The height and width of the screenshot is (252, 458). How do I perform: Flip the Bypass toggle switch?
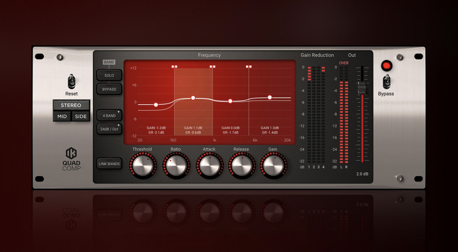click(386, 82)
